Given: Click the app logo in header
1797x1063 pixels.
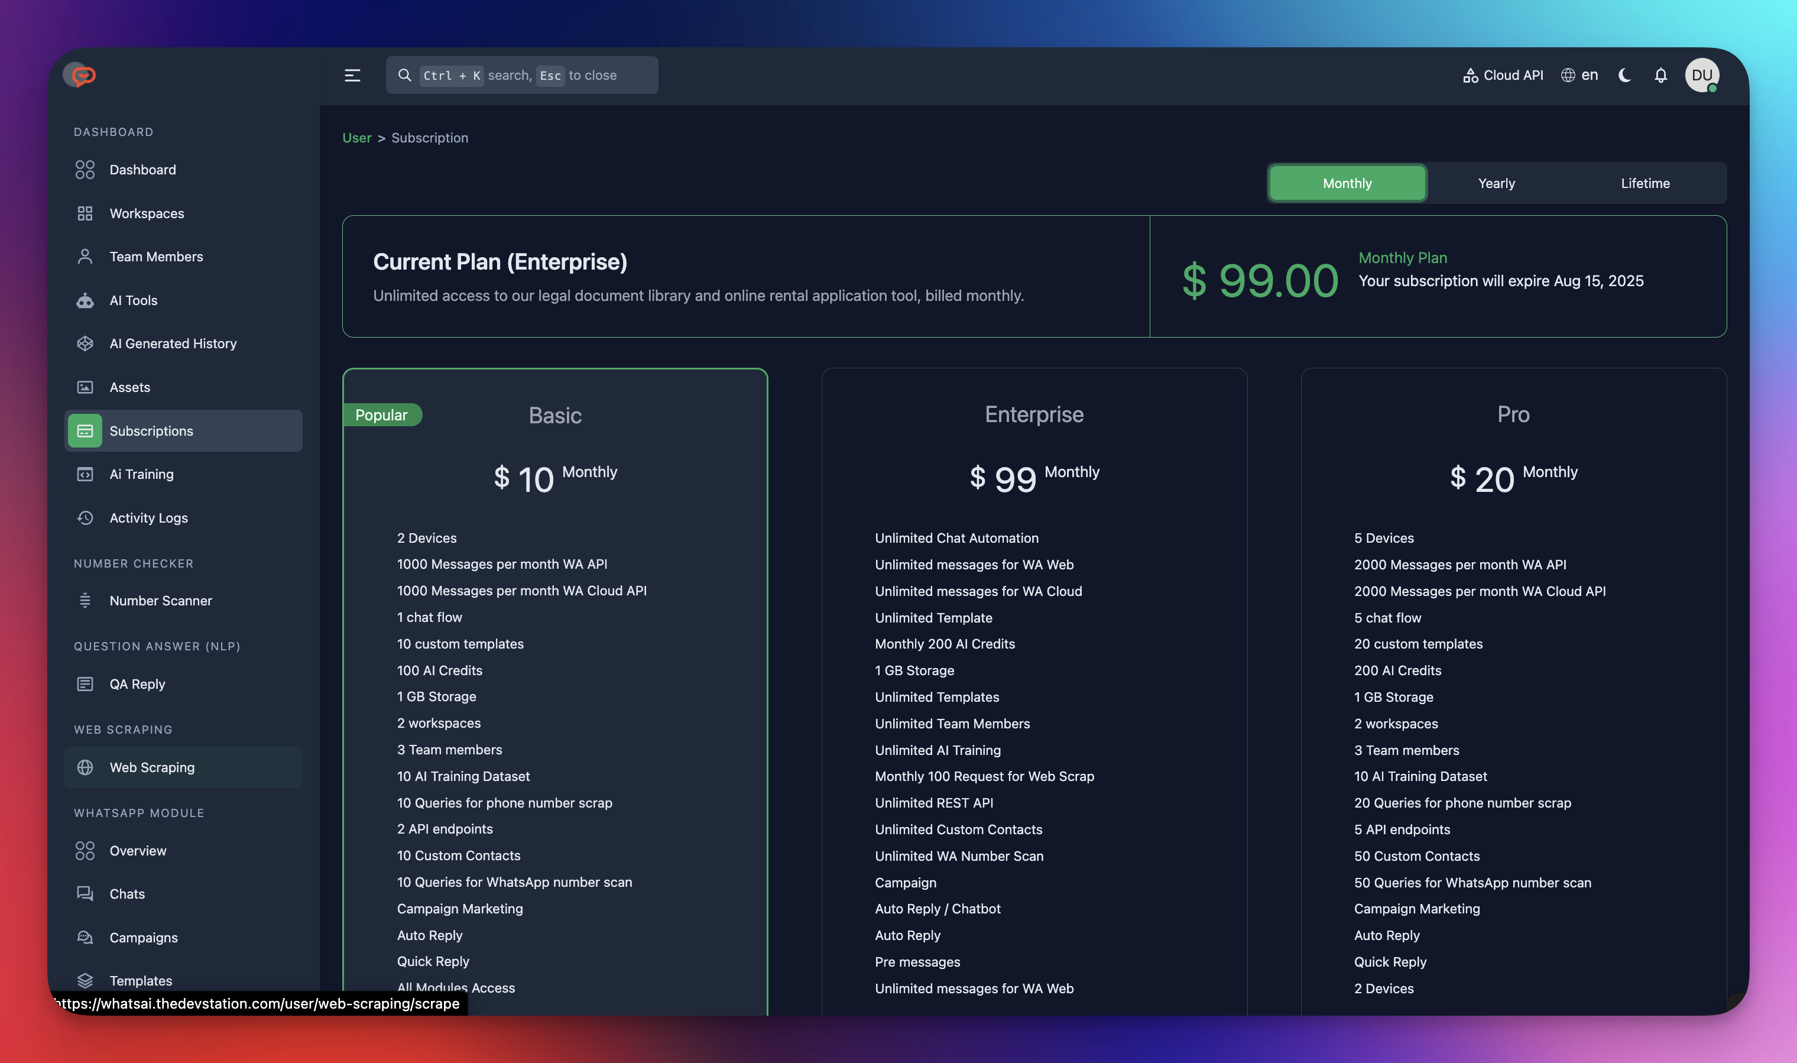Looking at the screenshot, I should point(79,75).
